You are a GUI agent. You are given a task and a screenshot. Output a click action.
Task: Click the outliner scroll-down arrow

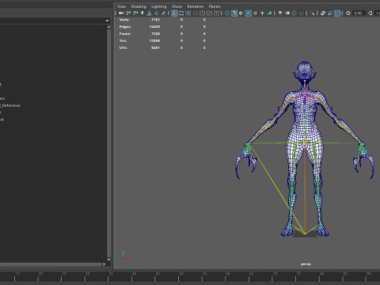click(108, 260)
